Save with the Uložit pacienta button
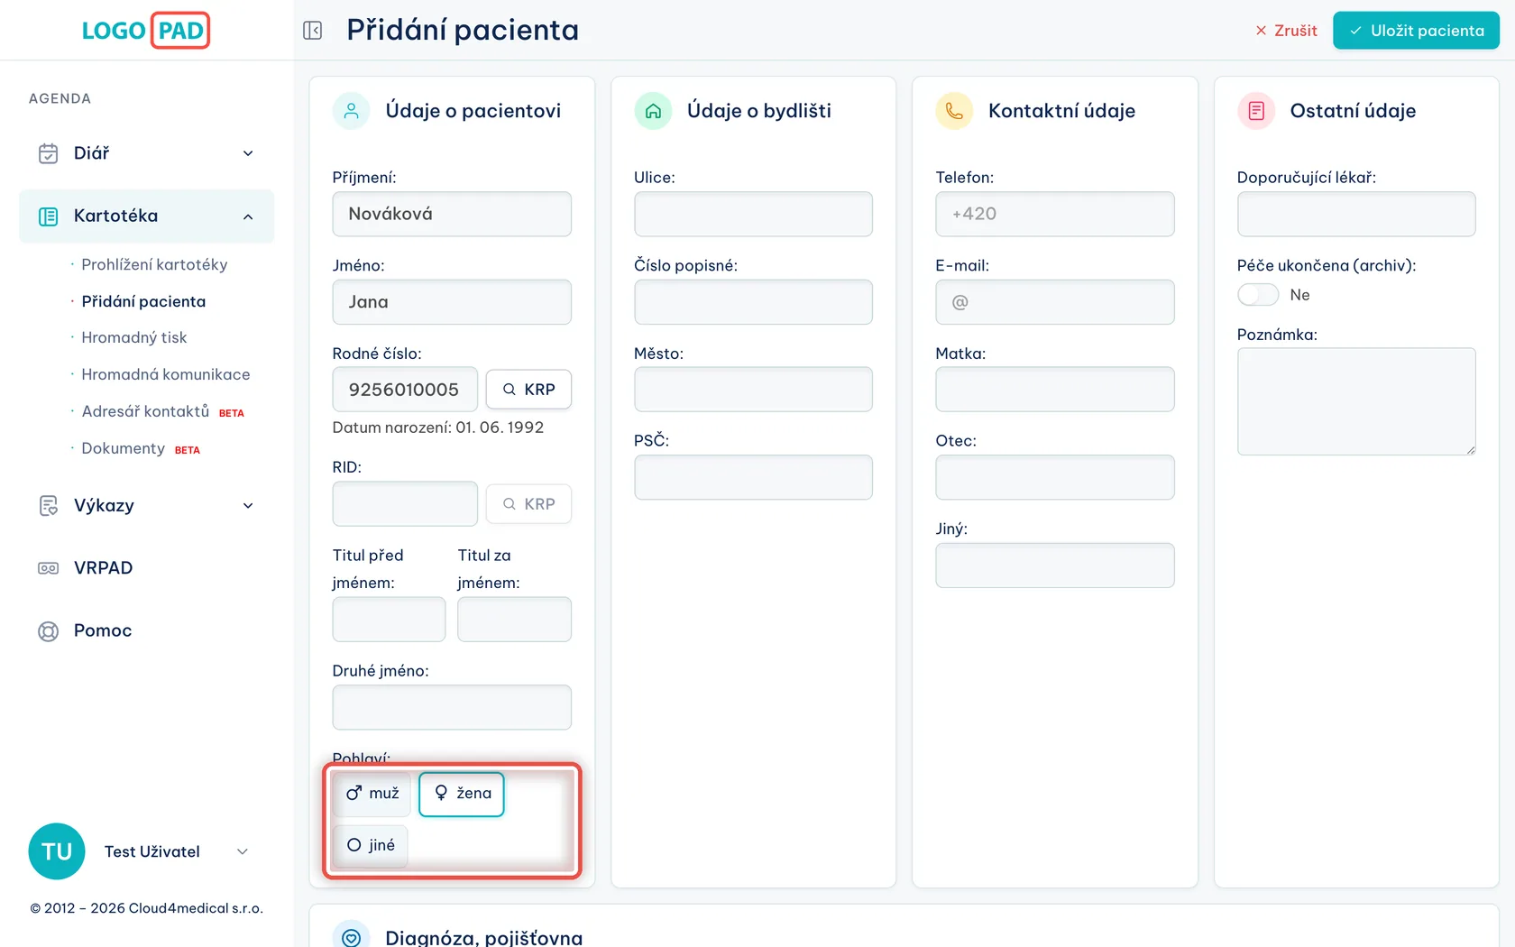 [x=1416, y=31]
